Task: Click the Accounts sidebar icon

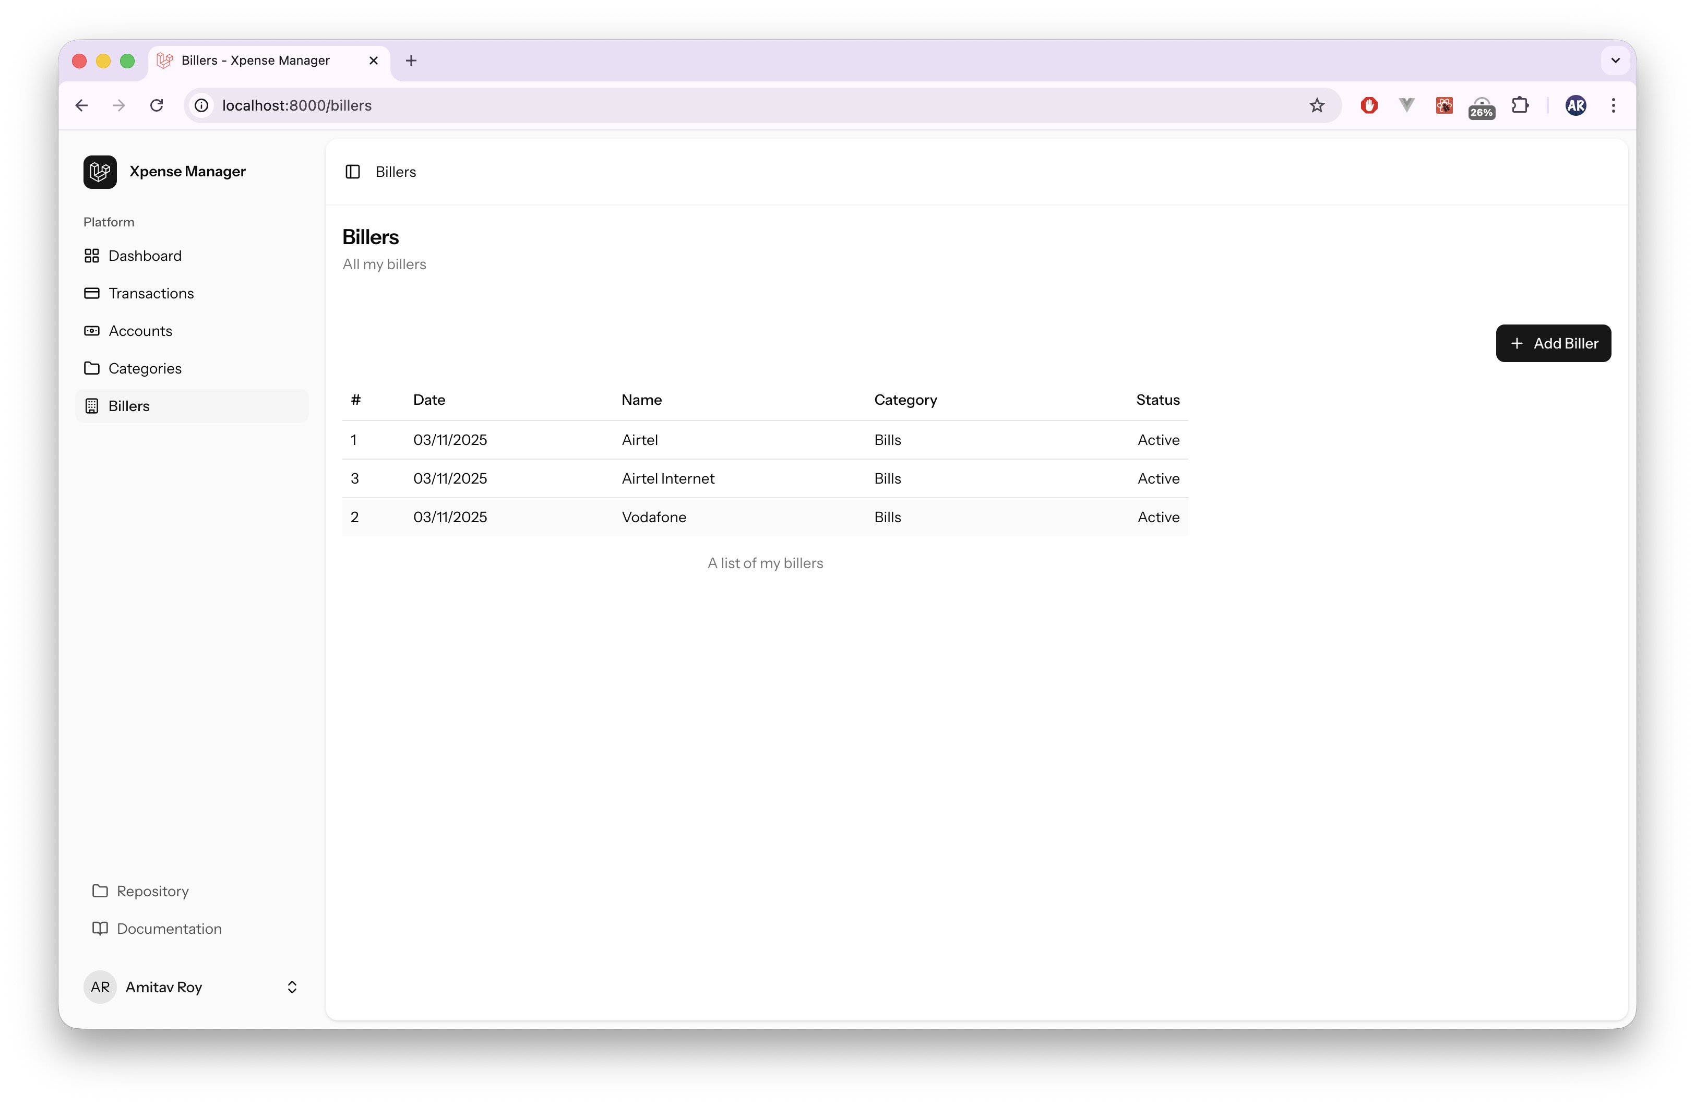Action: pos(92,331)
